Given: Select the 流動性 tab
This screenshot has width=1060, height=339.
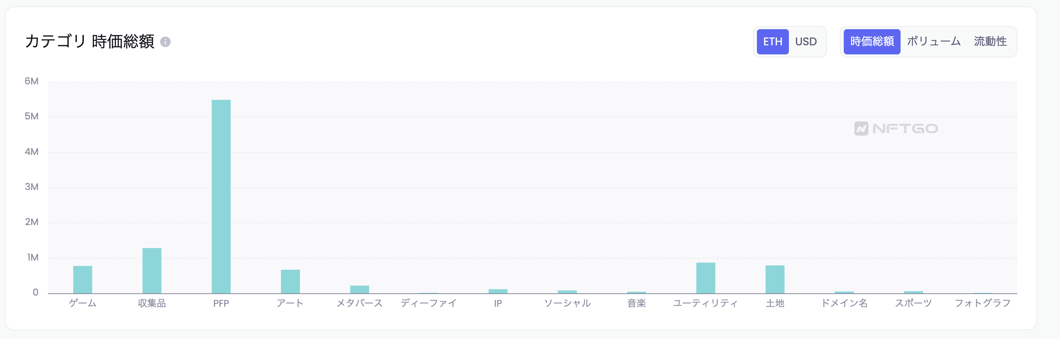Looking at the screenshot, I should [990, 41].
